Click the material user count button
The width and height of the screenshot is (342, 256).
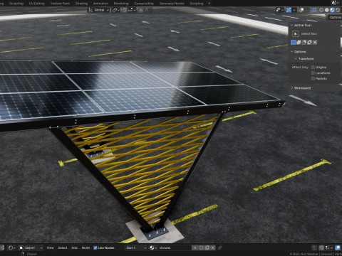195,247
